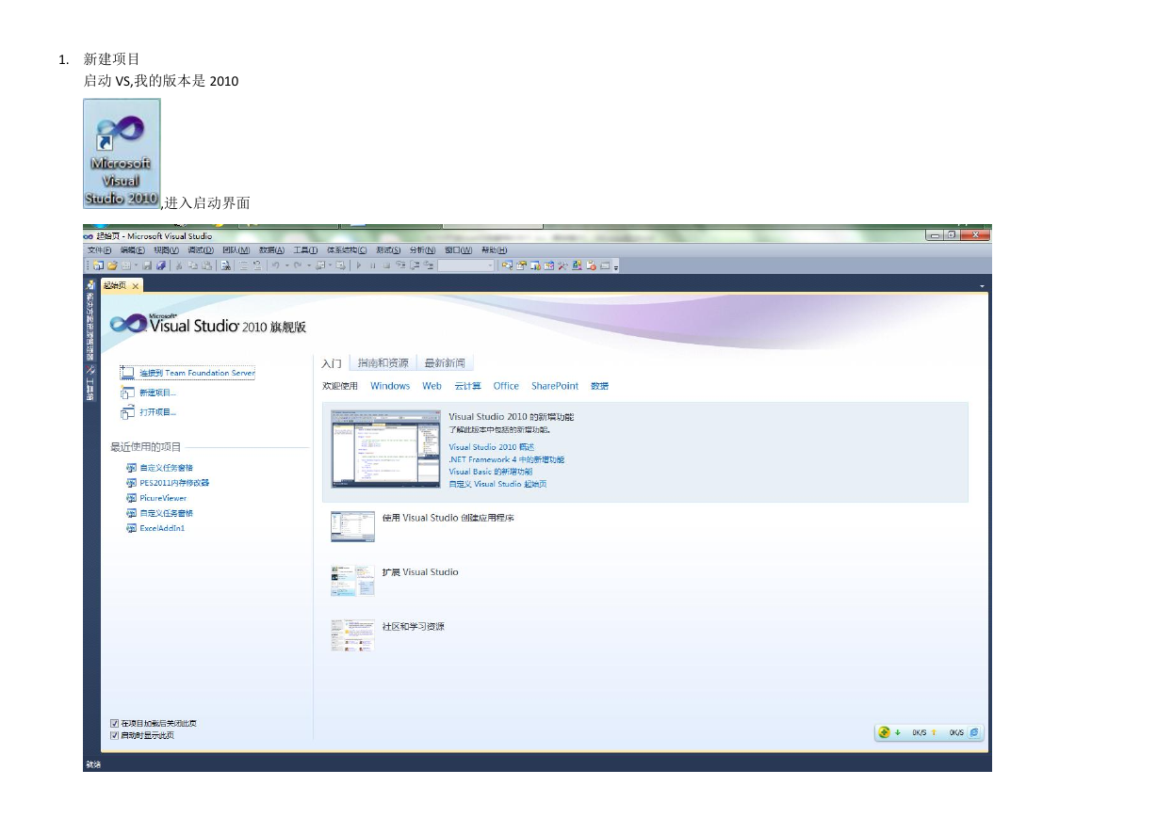Open recent project PicureViewer
This screenshot has width=1157, height=818.
click(x=163, y=498)
